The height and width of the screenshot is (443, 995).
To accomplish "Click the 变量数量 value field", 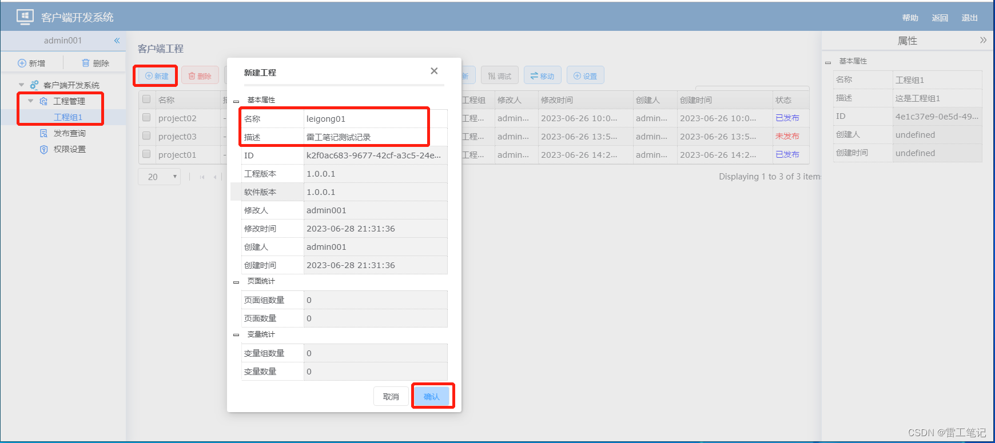I will [x=375, y=372].
